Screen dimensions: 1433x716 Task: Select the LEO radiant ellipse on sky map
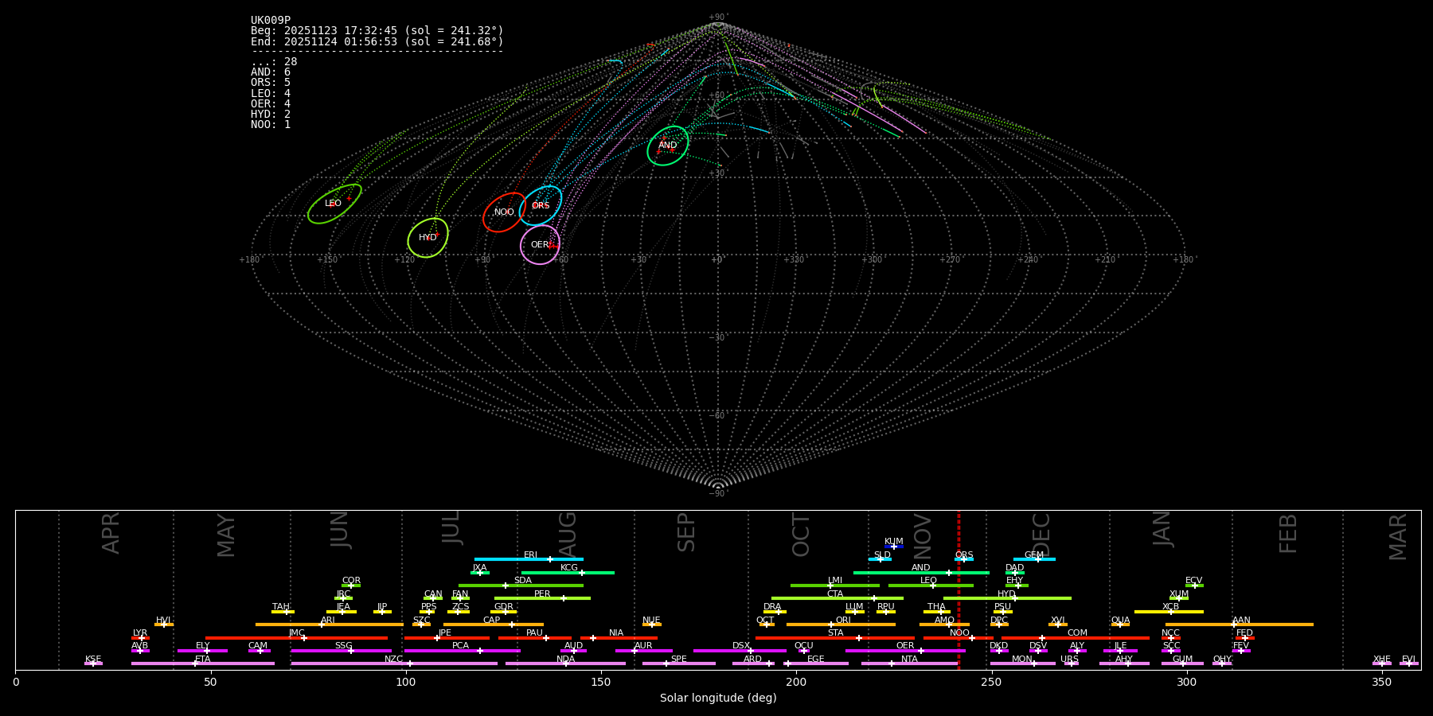334,204
